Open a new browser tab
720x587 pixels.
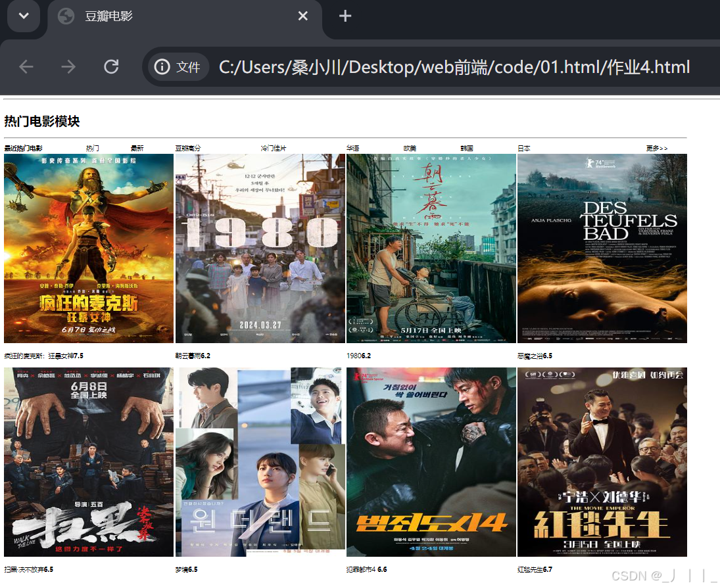tap(345, 16)
